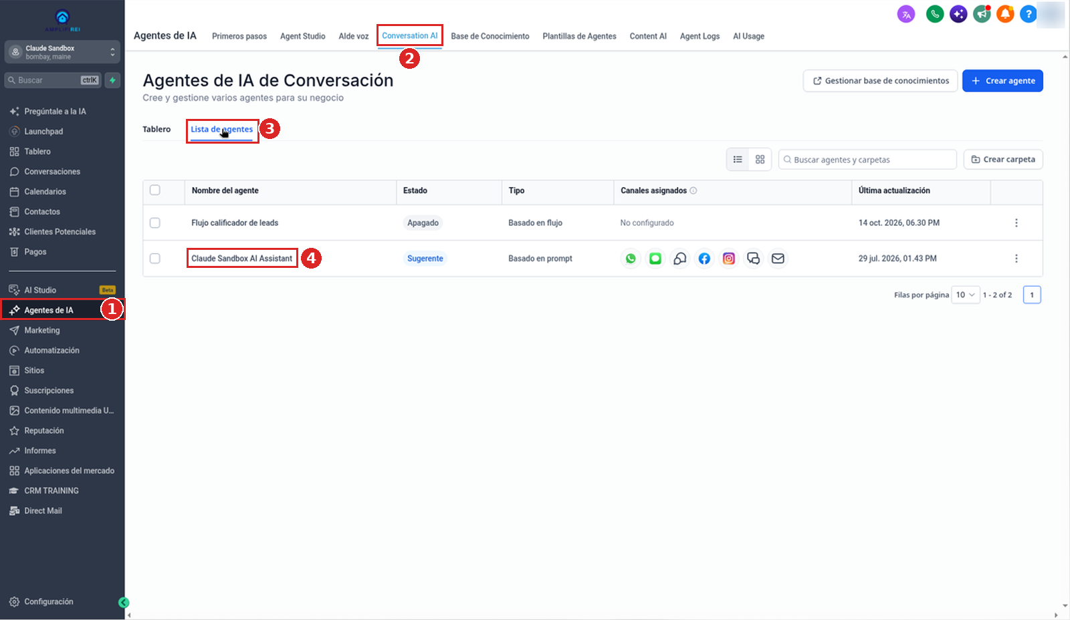Go to page 1 in pagination
The height and width of the screenshot is (620, 1070).
[x=1032, y=295]
